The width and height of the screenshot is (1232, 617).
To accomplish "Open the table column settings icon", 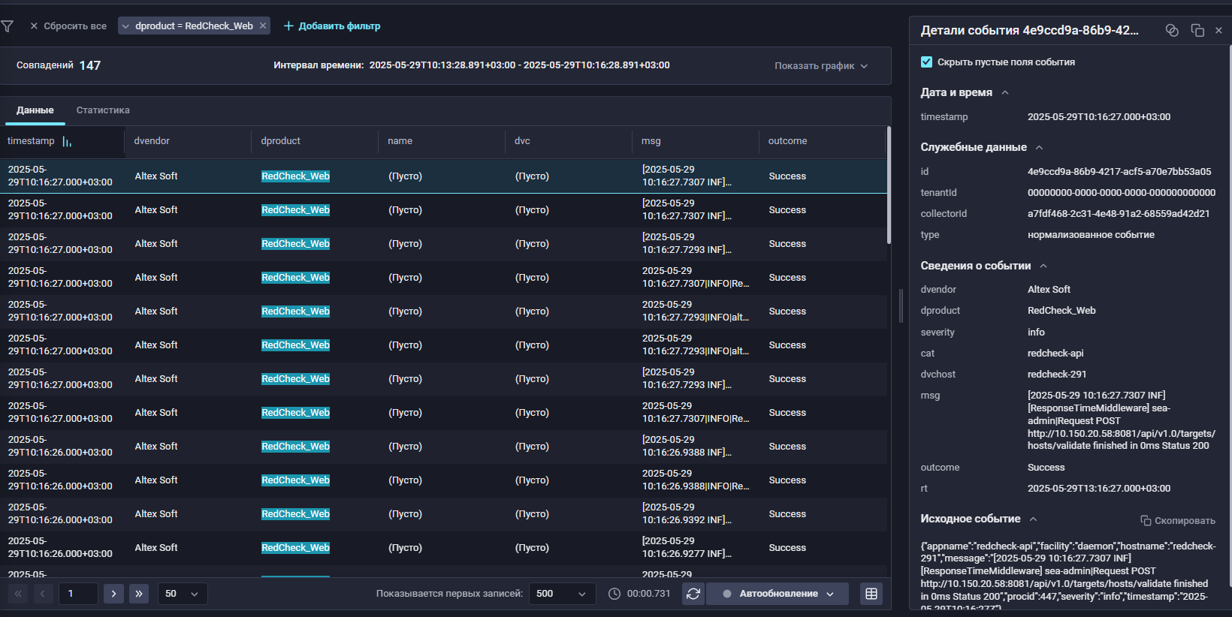I will coord(871,594).
